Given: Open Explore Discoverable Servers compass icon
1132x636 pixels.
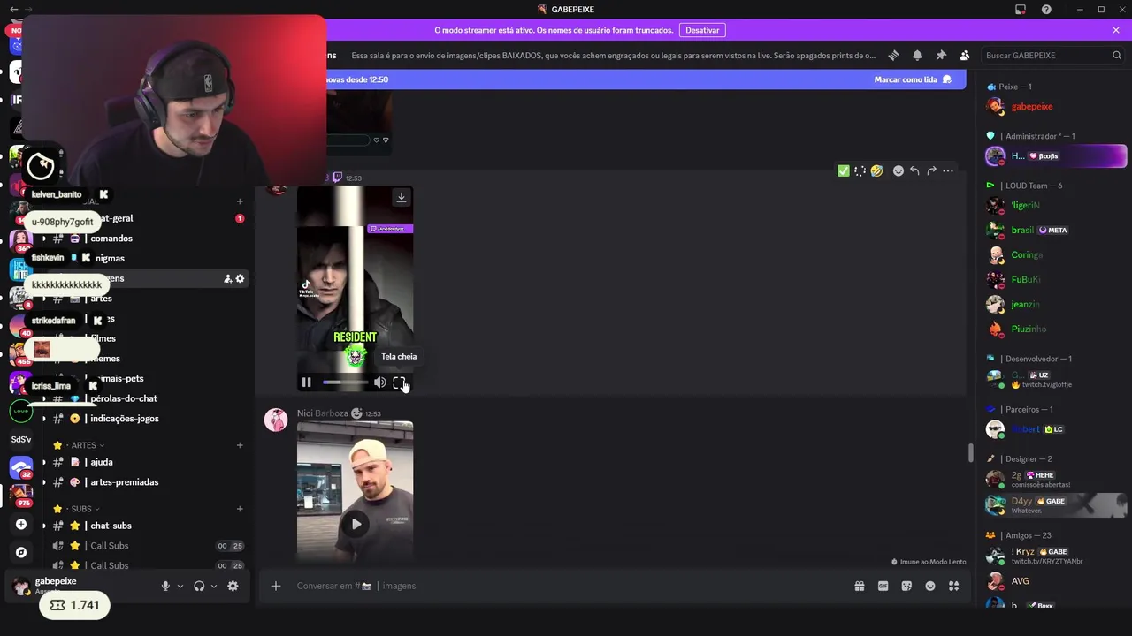Looking at the screenshot, I should (x=21, y=552).
